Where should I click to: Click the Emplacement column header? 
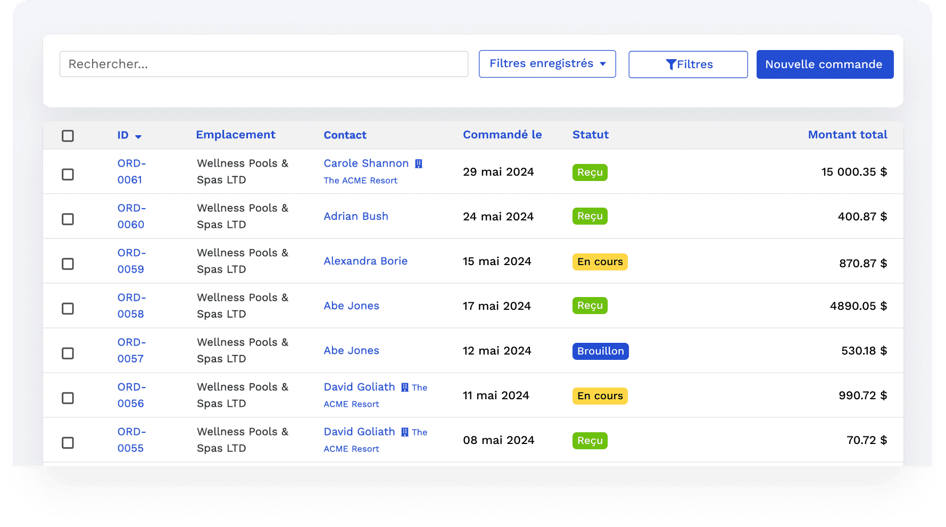(236, 135)
